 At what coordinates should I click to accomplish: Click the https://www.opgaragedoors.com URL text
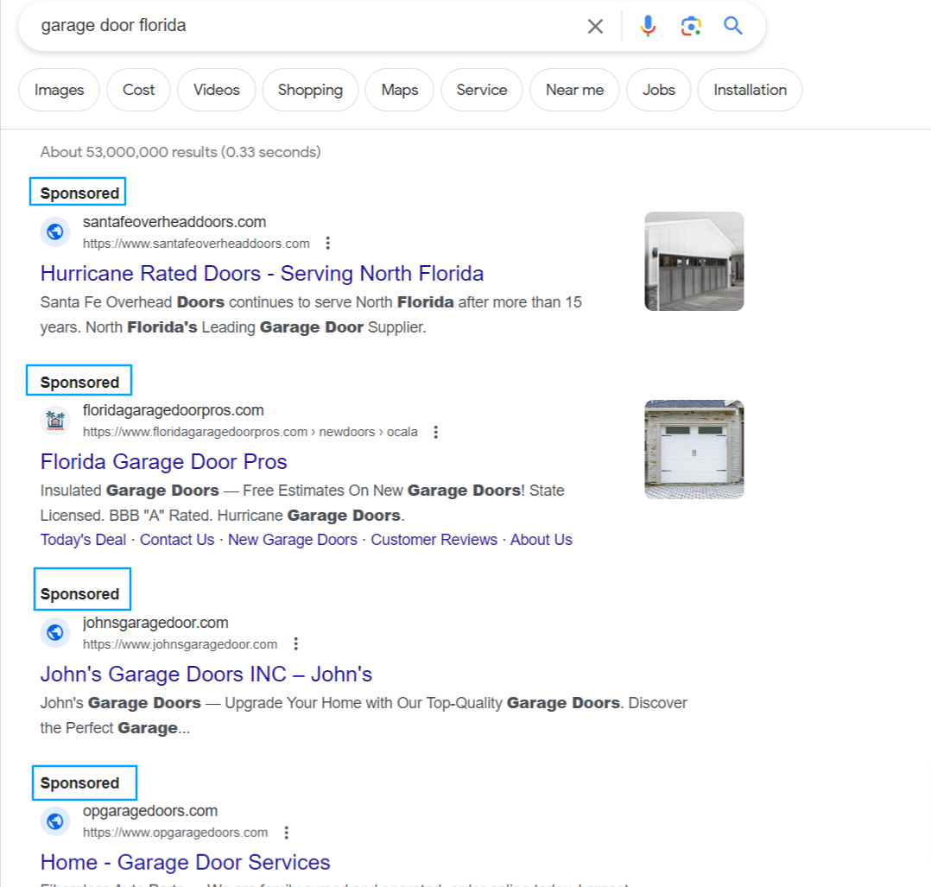[x=175, y=833]
